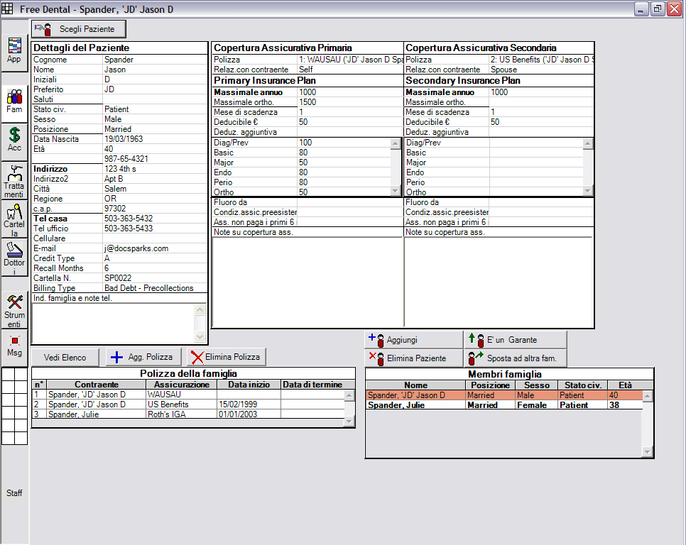The width and height of the screenshot is (686, 545).
Task: Click the Assicurazione column header
Action: (x=182, y=385)
